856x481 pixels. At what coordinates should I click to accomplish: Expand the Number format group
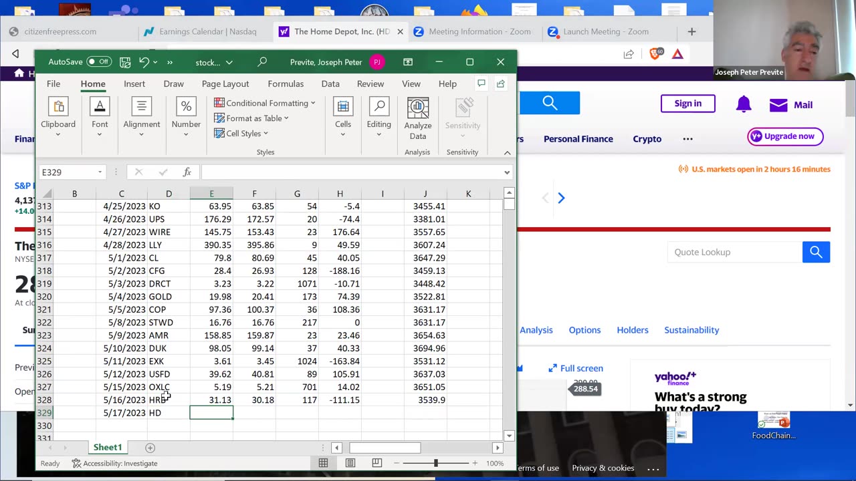(186, 118)
